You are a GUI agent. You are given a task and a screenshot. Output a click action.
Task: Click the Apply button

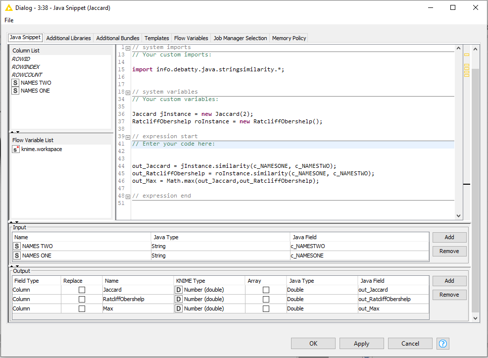click(x=362, y=343)
